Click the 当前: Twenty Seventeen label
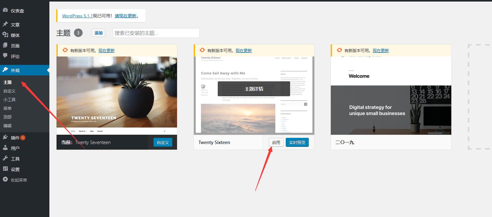This screenshot has width=492, height=217. tap(86, 142)
